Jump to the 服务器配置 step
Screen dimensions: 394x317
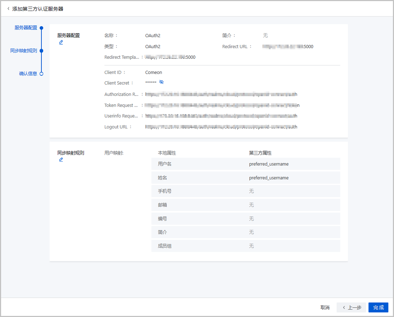click(26, 28)
